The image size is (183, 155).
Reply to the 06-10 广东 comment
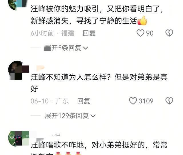tap(84, 101)
